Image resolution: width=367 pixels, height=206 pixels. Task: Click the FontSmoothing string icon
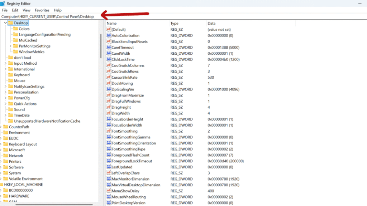tap(109, 131)
